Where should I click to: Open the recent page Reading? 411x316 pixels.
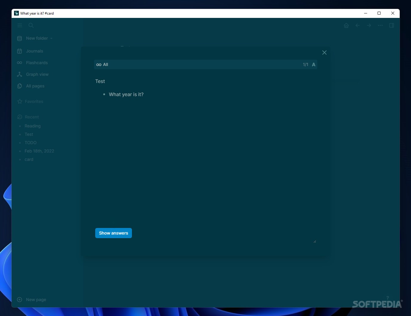[33, 126]
